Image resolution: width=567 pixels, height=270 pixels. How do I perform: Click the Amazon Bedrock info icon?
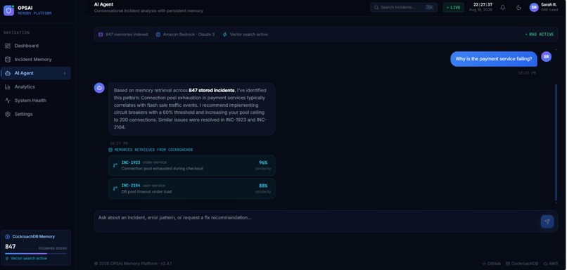click(158, 34)
